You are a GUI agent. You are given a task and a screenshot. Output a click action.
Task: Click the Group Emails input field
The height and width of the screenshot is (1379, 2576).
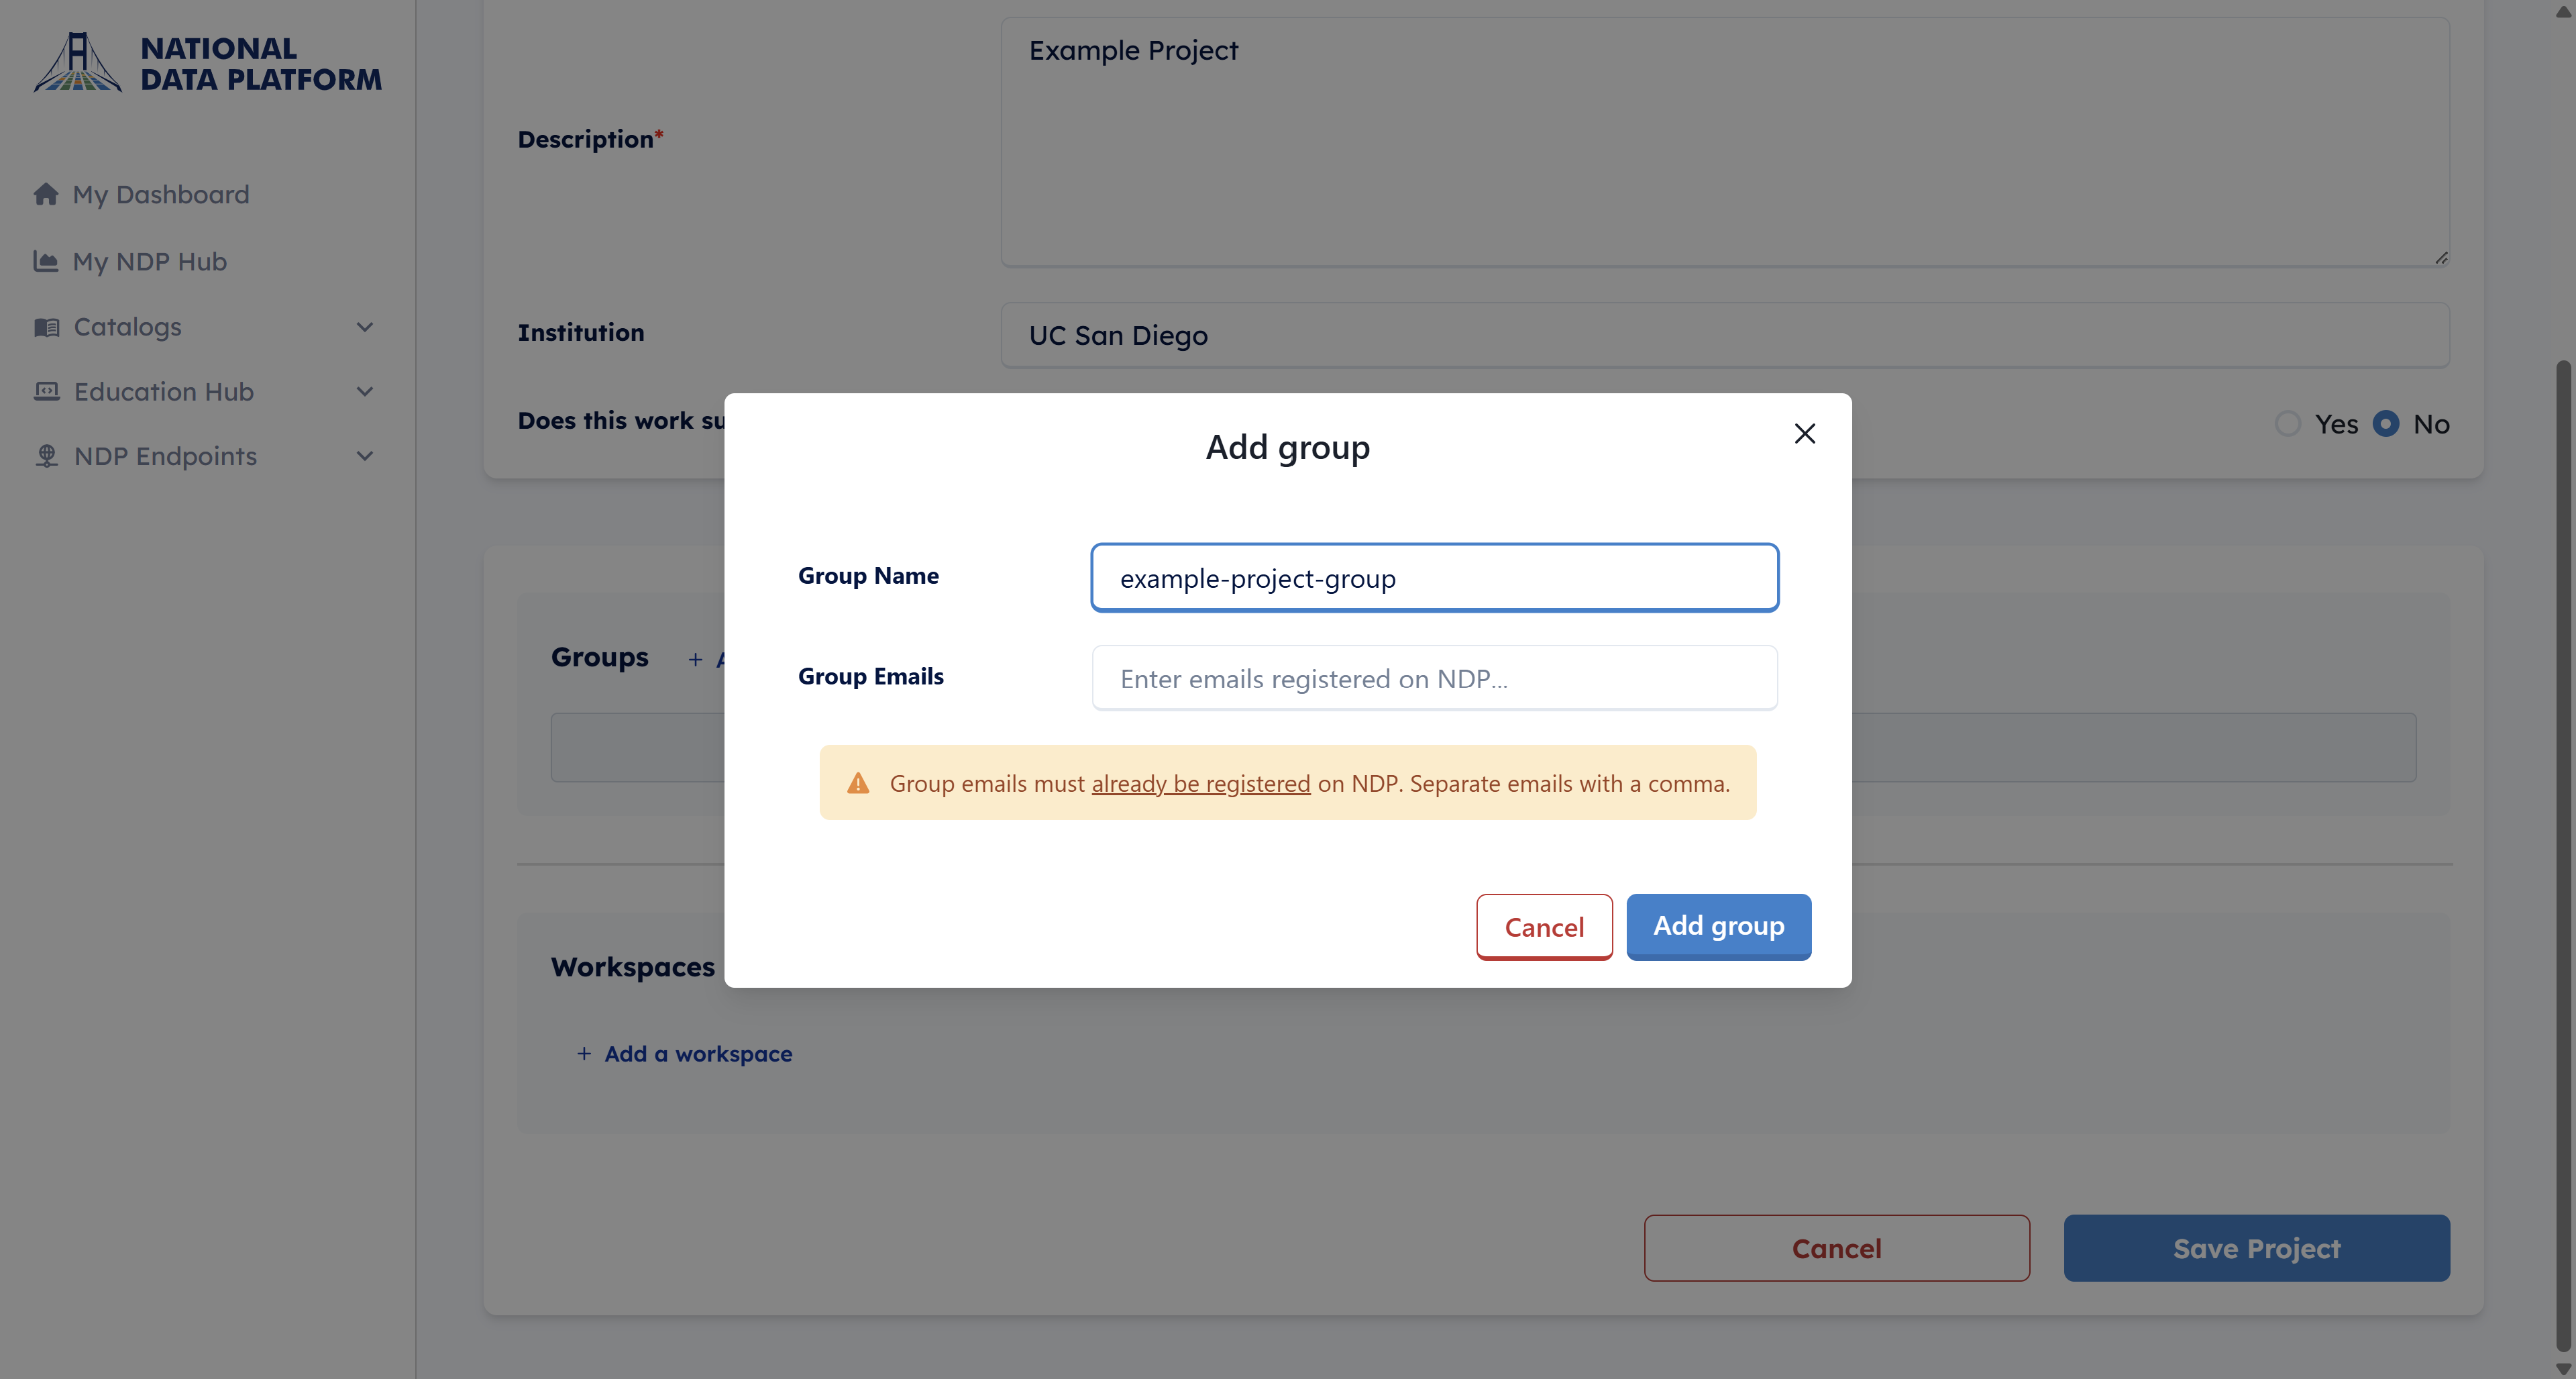1434,678
